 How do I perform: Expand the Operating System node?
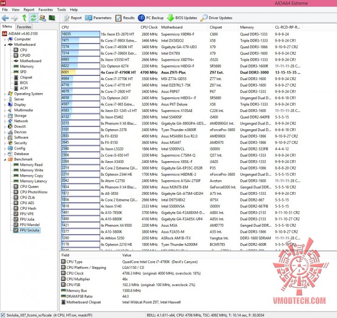5,94
